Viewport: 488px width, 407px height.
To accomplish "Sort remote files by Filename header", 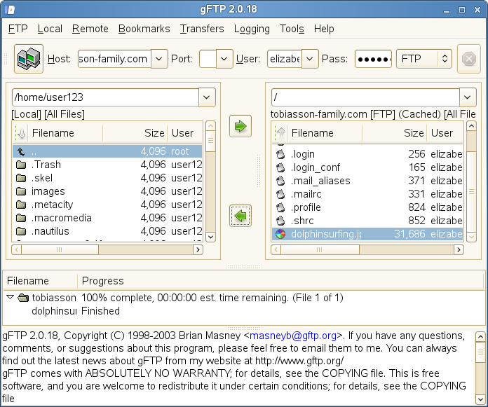I will coord(325,133).
